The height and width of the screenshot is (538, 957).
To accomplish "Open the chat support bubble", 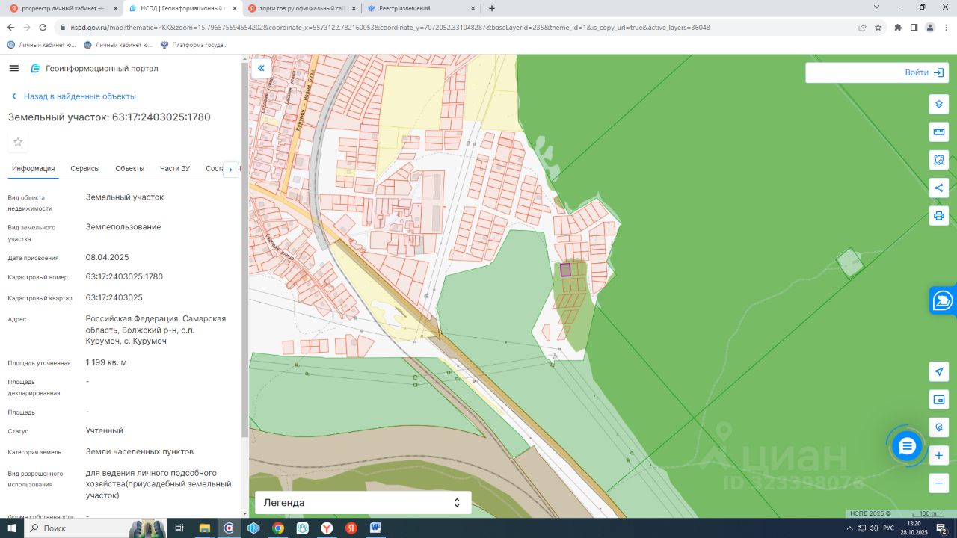I will pos(907,446).
